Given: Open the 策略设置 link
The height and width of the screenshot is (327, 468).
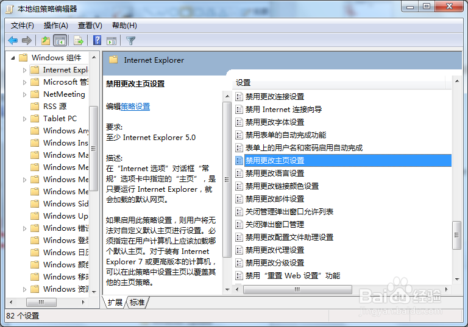Looking at the screenshot, I should pyautogui.click(x=135, y=107).
